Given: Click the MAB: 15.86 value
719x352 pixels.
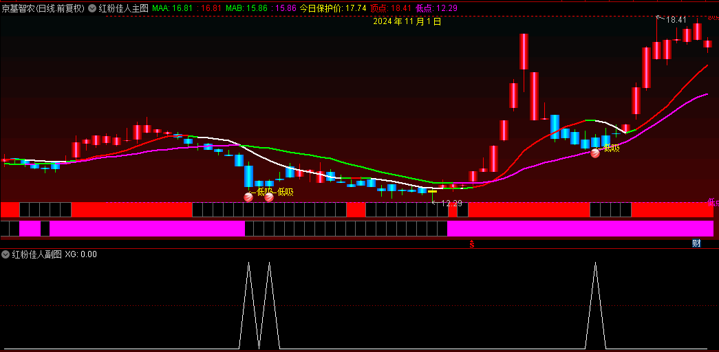Looking at the screenshot, I should pos(246,8).
